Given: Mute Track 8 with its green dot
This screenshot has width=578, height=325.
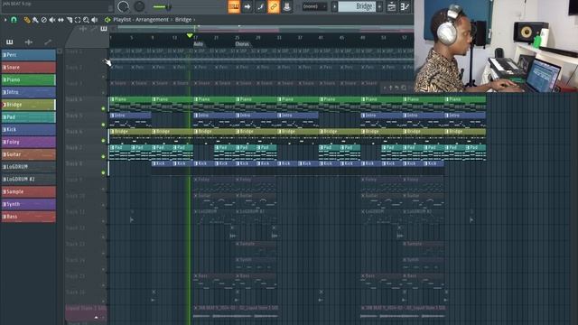Looking at the screenshot, I should point(103,172).
